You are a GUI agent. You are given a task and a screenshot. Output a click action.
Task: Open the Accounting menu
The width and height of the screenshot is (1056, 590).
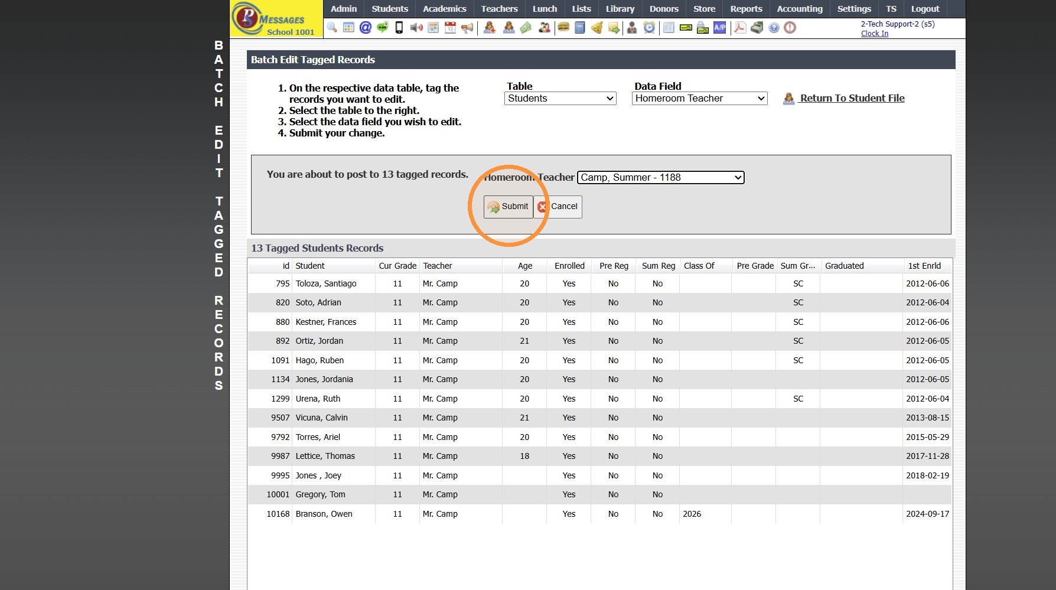coord(800,9)
